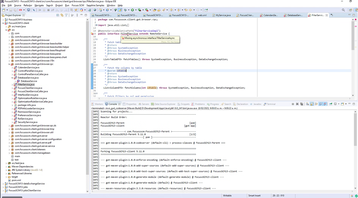Toggle comment fold at editor line 26
The height and width of the screenshot is (198, 358).
[97, 65]
